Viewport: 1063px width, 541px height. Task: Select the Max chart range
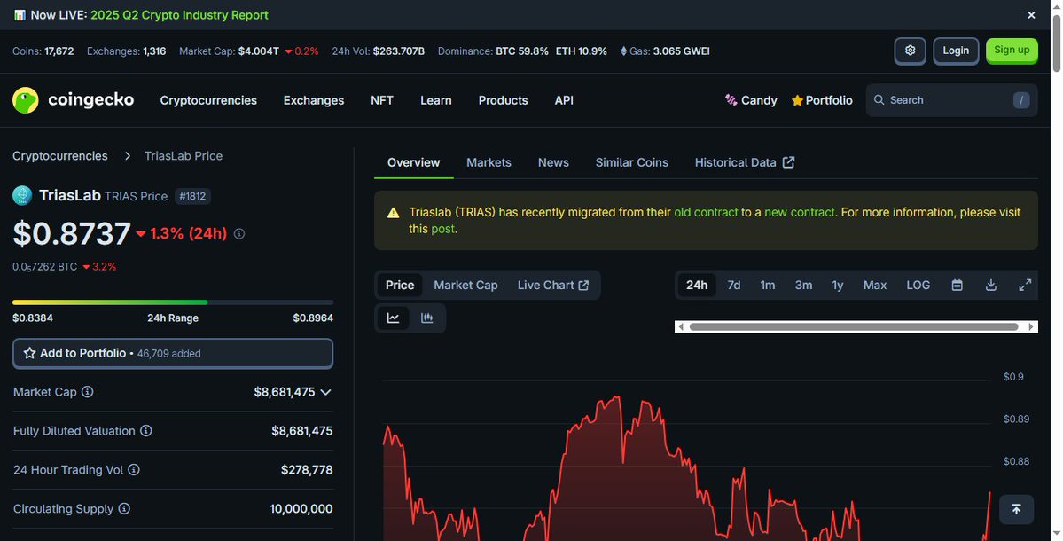tap(874, 286)
